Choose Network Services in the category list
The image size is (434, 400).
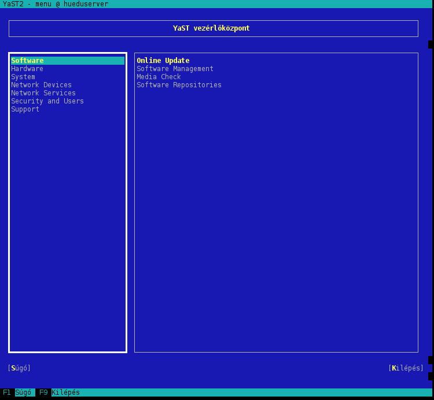click(43, 93)
